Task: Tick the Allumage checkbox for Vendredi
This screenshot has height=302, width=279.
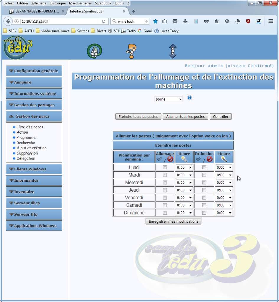Action: click(x=165, y=198)
